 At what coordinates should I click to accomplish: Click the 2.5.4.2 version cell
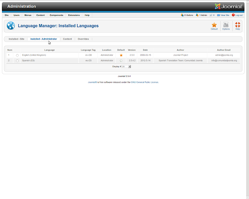pos(132,61)
